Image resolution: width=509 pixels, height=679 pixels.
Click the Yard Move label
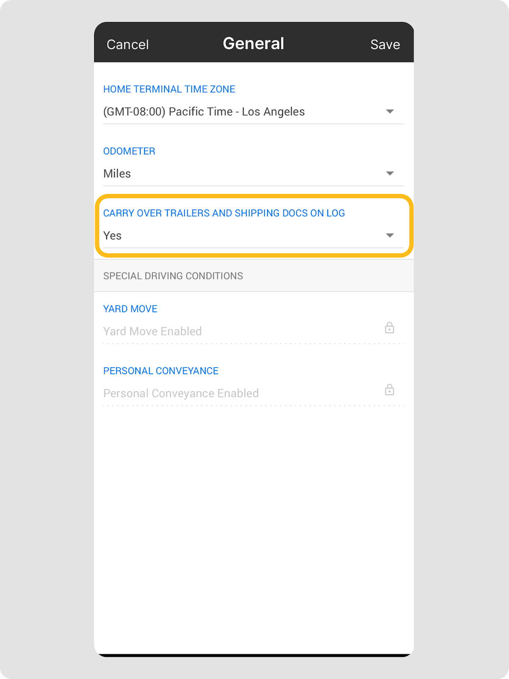(130, 309)
